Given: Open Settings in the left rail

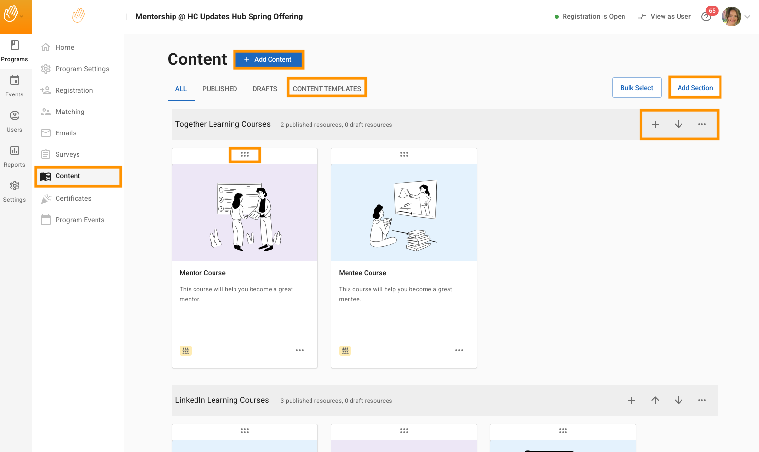Looking at the screenshot, I should pyautogui.click(x=15, y=191).
